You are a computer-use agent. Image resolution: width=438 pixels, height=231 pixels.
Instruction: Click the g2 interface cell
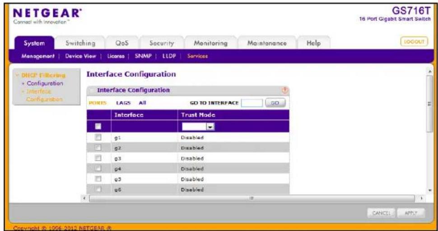tap(144, 148)
